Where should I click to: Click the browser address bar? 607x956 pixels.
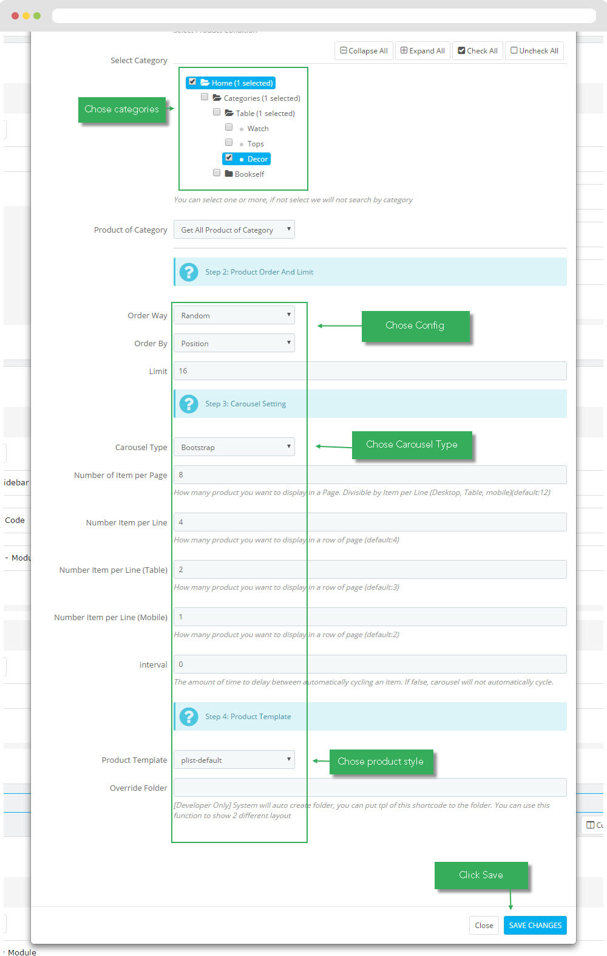point(324,15)
